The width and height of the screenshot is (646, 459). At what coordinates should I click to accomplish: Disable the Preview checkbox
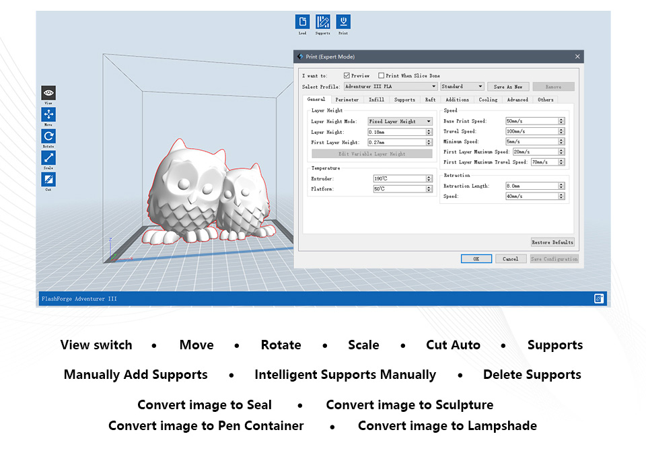pyautogui.click(x=347, y=76)
